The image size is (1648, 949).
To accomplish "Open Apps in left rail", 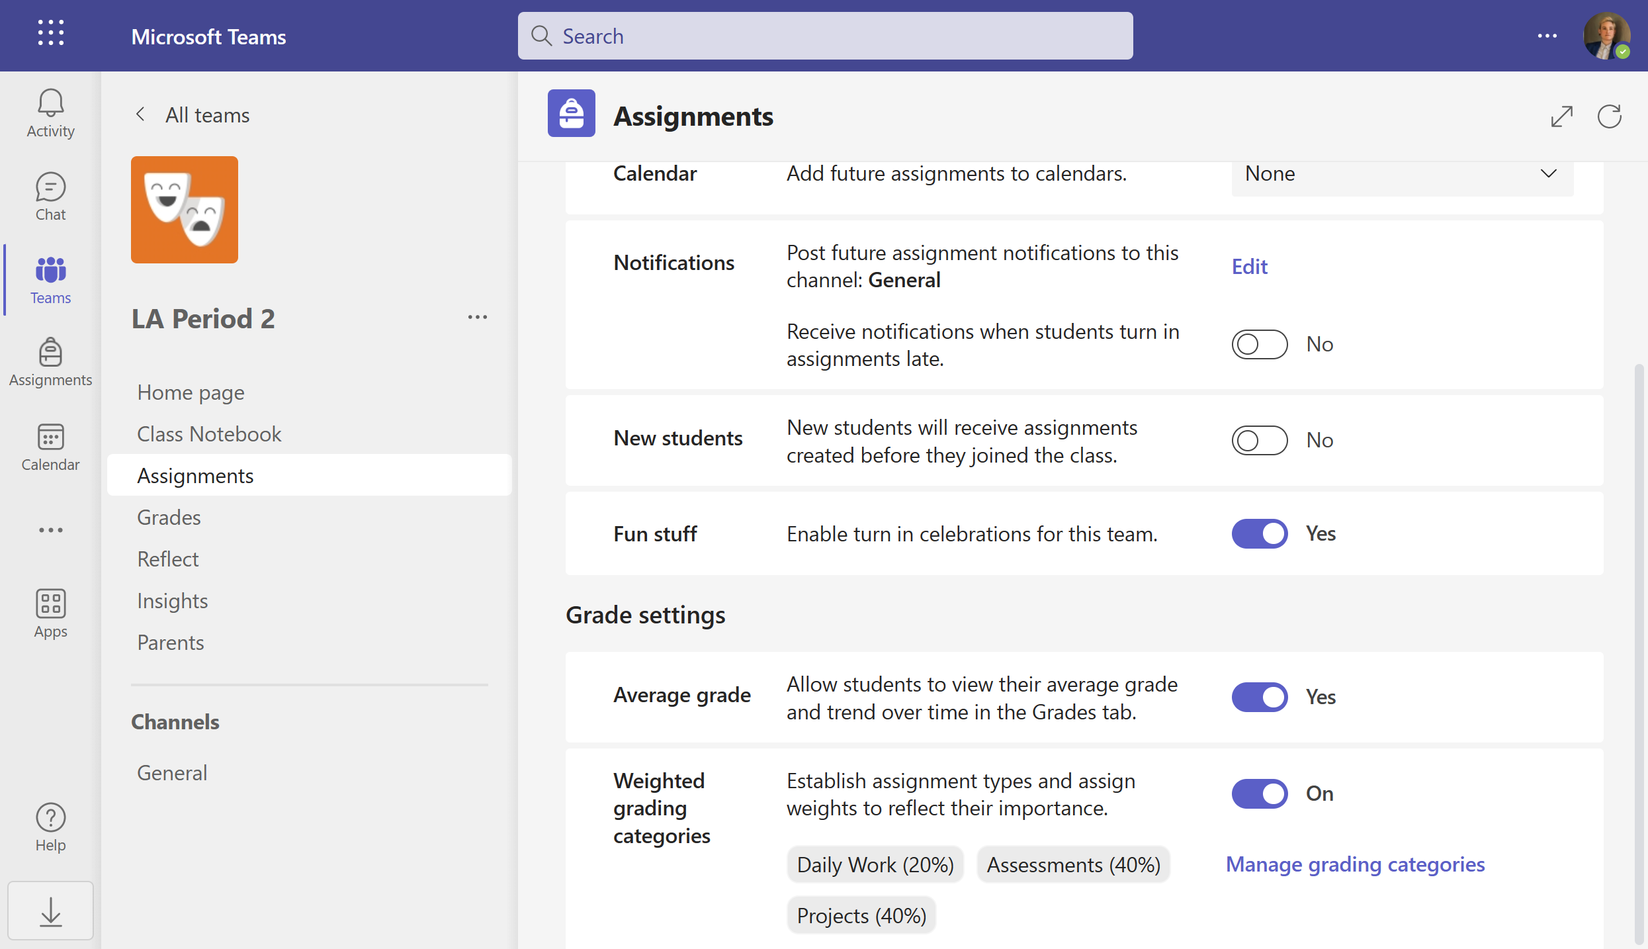I will pyautogui.click(x=50, y=613).
